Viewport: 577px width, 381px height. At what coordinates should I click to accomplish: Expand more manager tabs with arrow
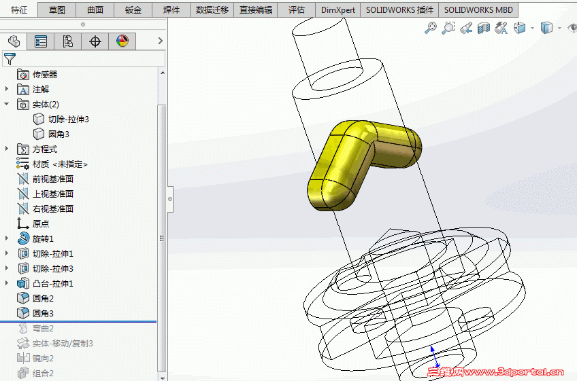tap(160, 41)
